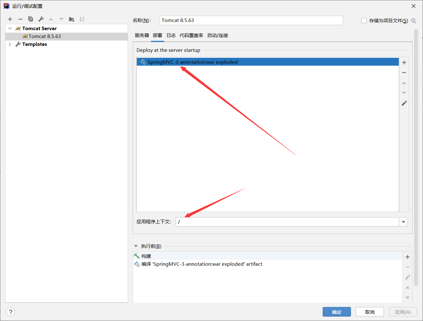Expand the Templates tree node
The width and height of the screenshot is (423, 321).
click(x=10, y=44)
